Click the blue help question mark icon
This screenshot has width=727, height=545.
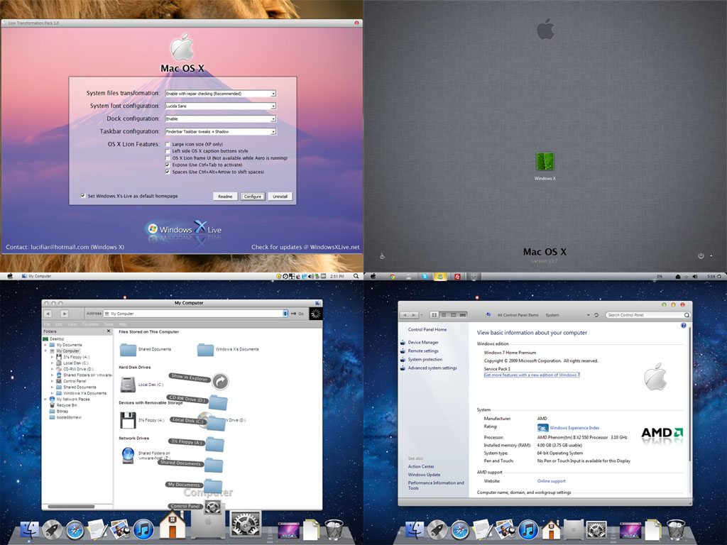pyautogui.click(x=684, y=326)
